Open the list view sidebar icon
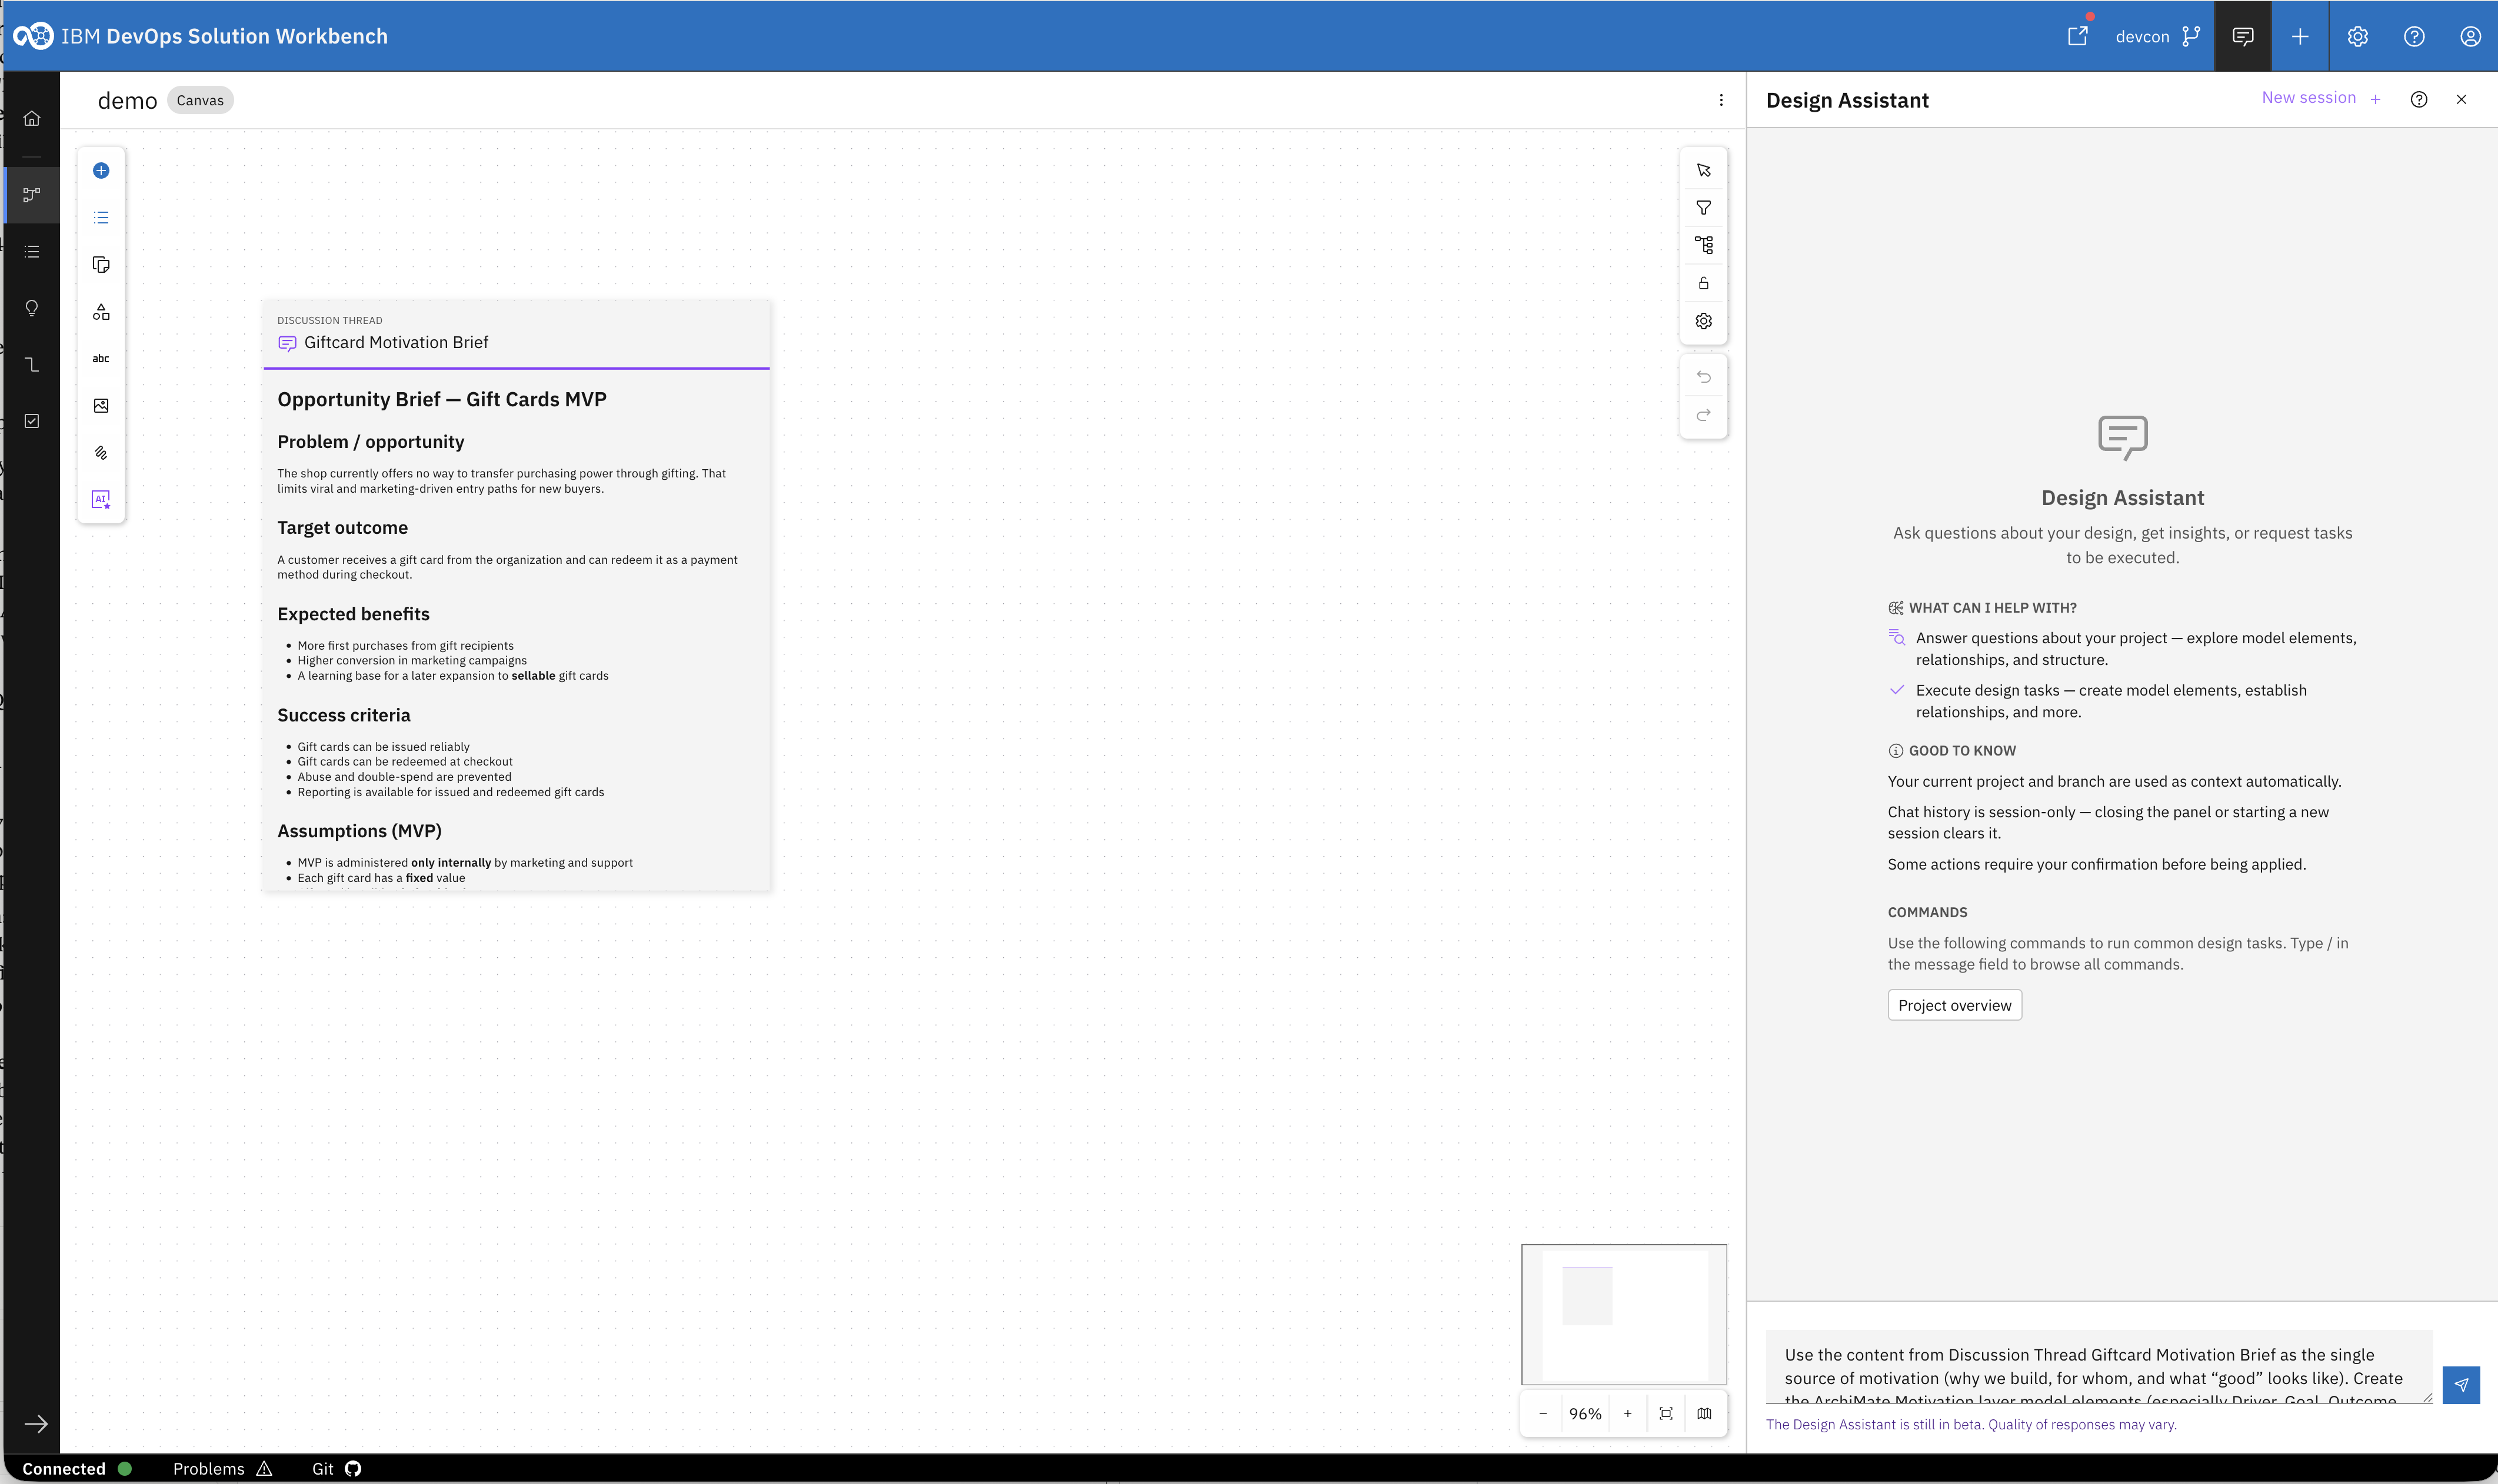 [x=32, y=252]
